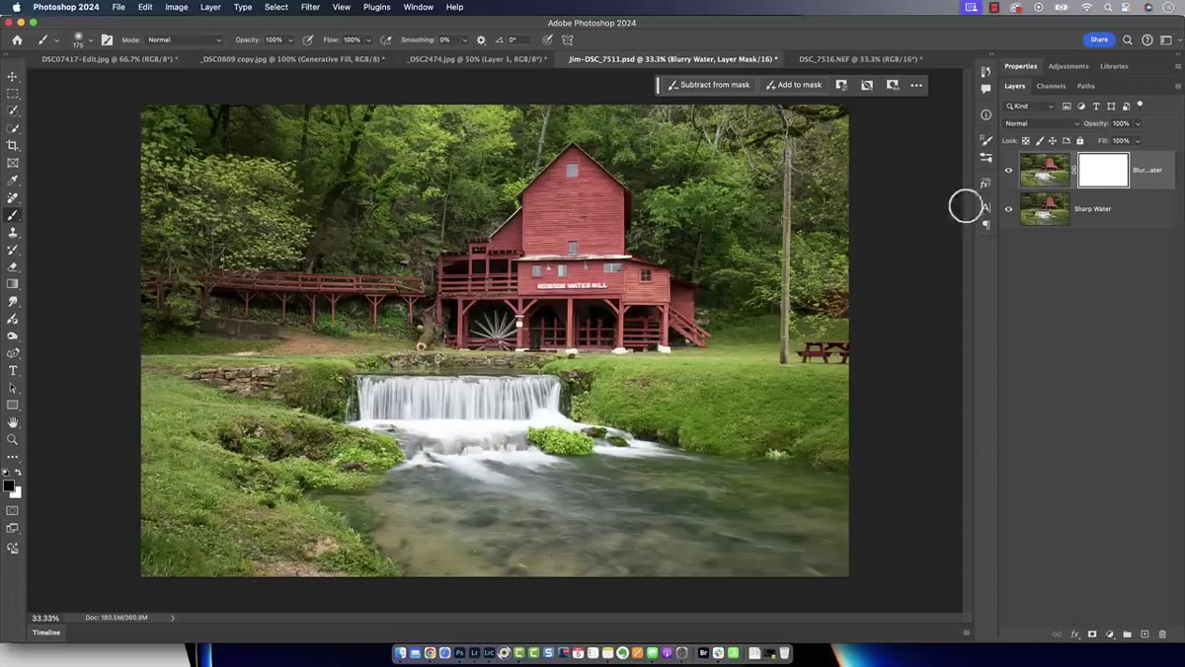Image resolution: width=1185 pixels, height=667 pixels.
Task: Switch to DSC07417-Edit.jpg document tab
Action: pos(109,59)
